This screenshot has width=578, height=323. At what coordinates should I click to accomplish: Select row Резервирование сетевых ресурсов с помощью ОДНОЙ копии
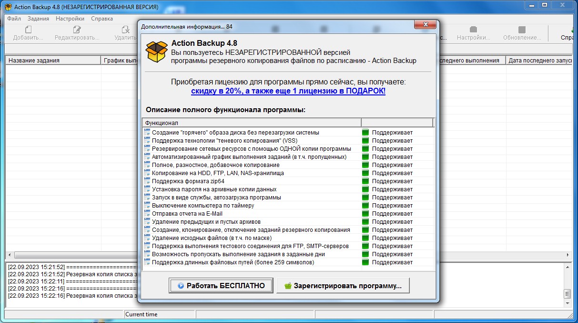pyautogui.click(x=288, y=148)
